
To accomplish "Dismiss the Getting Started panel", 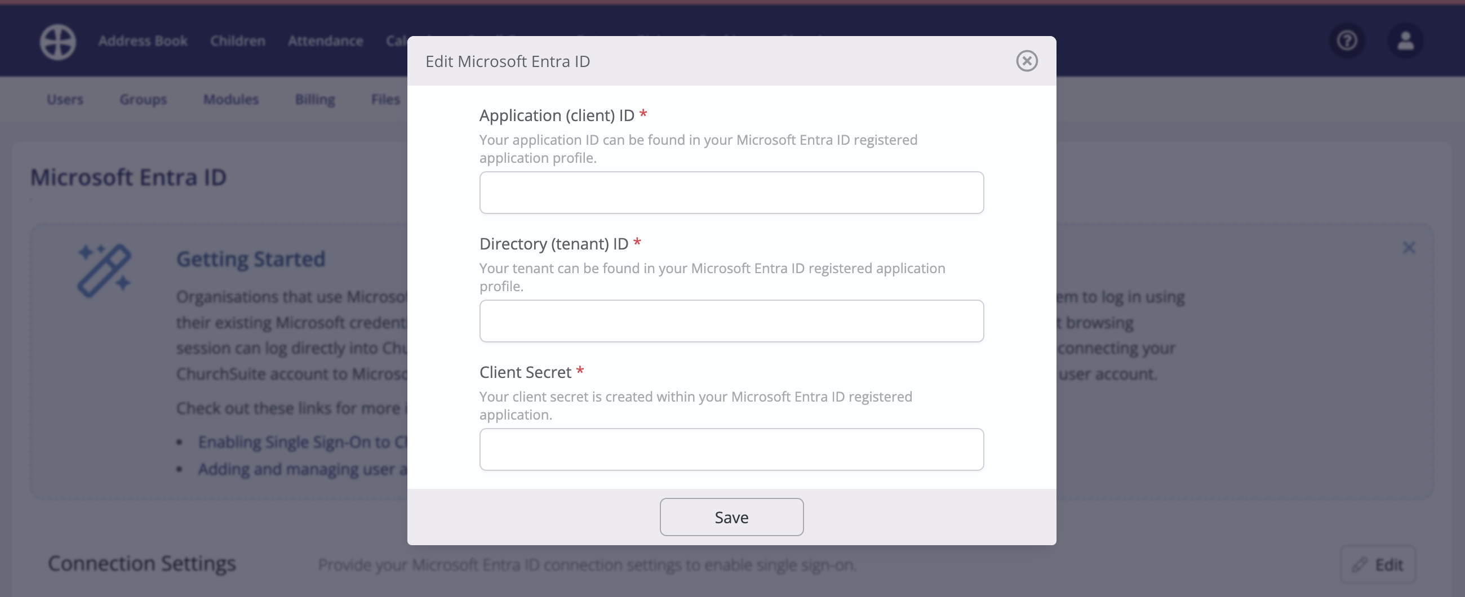I will coord(1409,248).
